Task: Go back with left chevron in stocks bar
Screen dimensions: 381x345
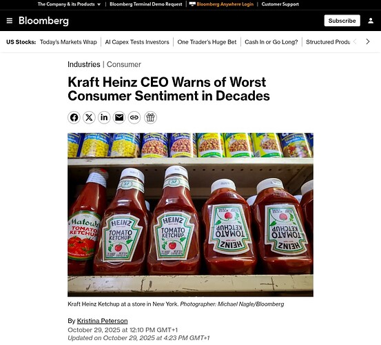Action: [355, 42]
